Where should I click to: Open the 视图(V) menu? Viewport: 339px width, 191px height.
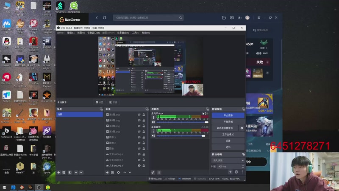[81, 33]
